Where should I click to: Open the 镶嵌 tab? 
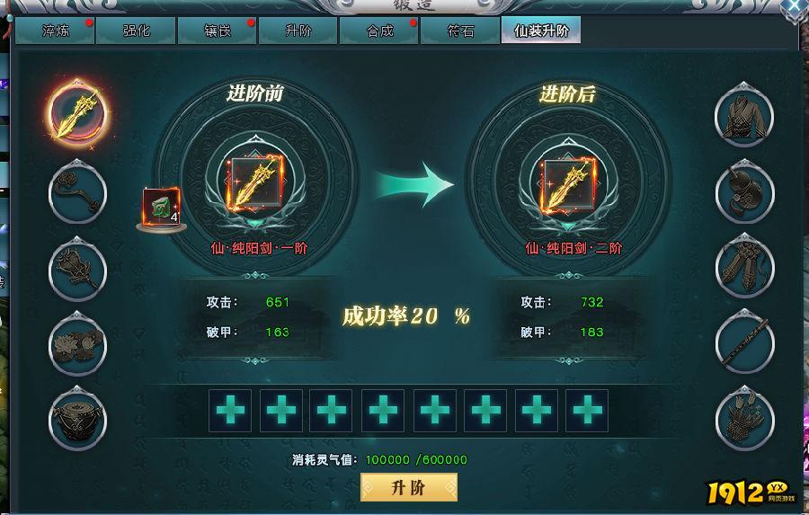tap(218, 31)
